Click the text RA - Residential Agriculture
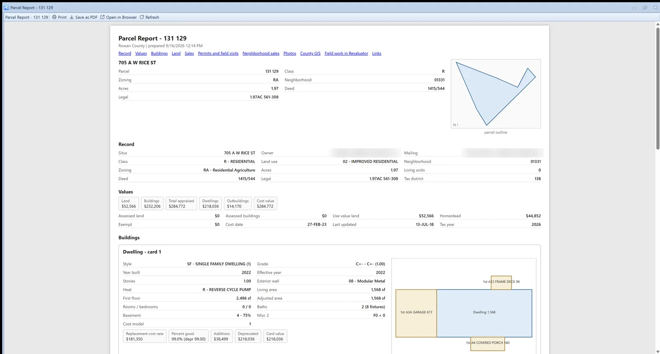 229,170
